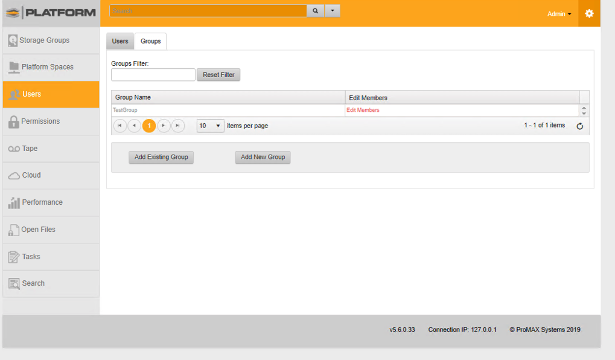615x360 pixels.
Task: Open the items per page dropdown
Action: pos(210,126)
